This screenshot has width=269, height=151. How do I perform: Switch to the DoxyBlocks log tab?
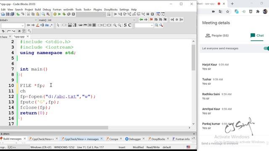(158, 139)
